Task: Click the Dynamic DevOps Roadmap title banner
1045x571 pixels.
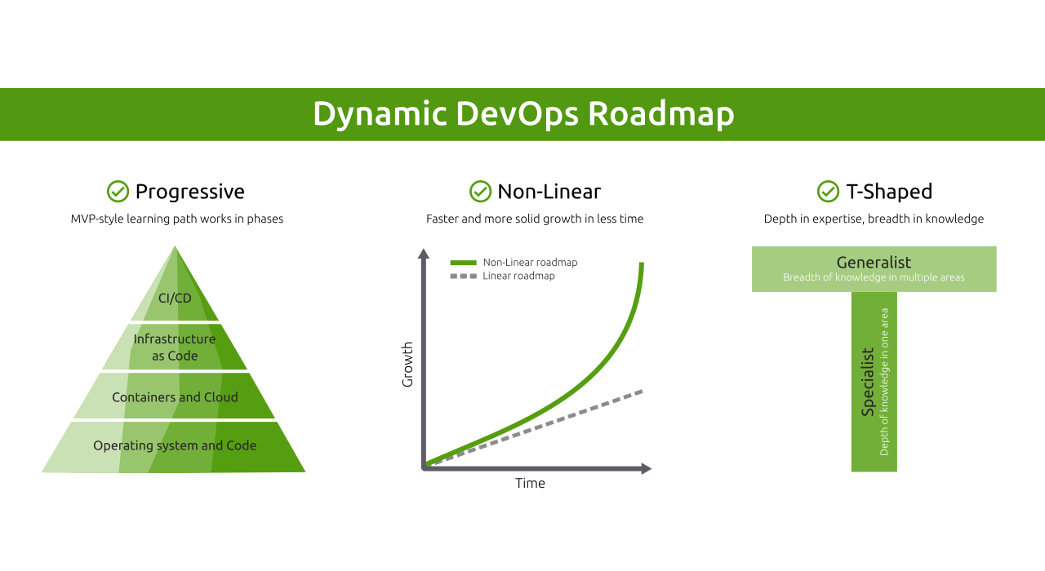Action: [x=522, y=114]
